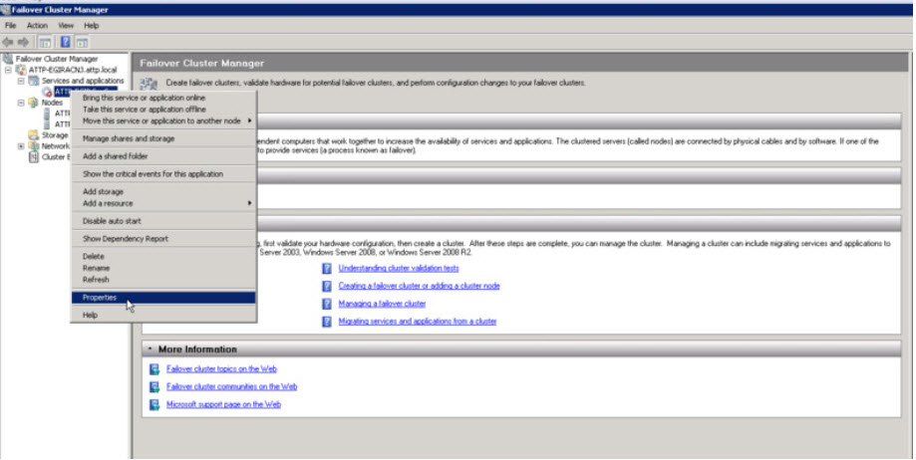Click the Forward arrow in toolbar

point(23,42)
